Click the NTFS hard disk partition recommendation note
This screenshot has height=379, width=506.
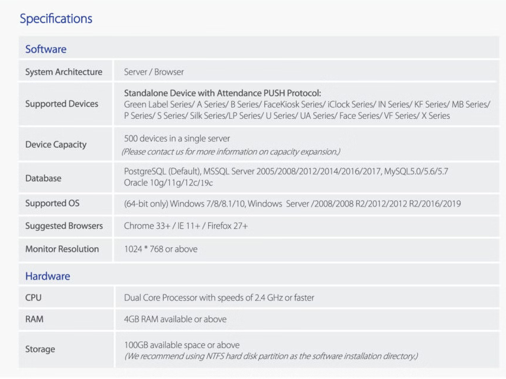271,356
